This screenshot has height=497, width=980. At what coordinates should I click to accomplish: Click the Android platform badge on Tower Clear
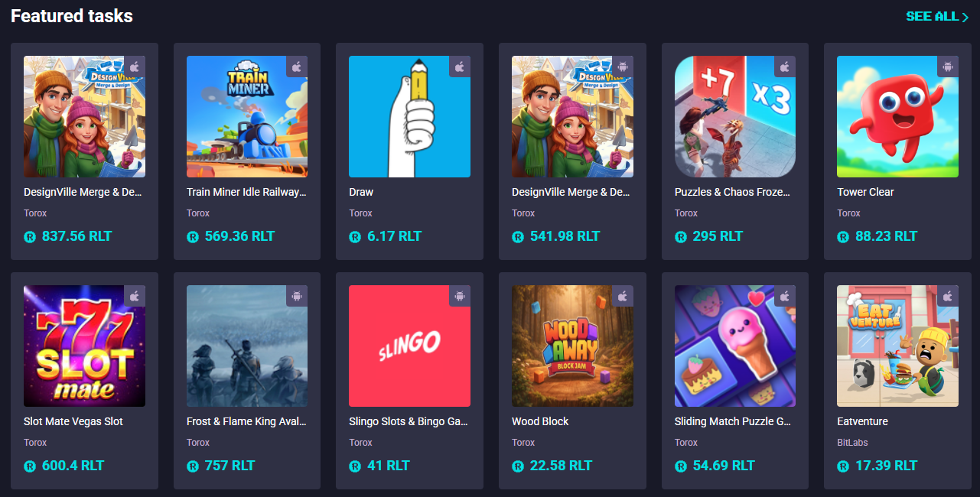(x=948, y=67)
